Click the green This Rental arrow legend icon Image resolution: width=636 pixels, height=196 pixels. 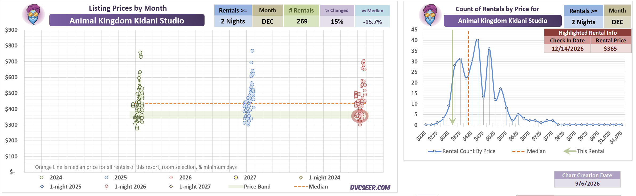pos(570,151)
